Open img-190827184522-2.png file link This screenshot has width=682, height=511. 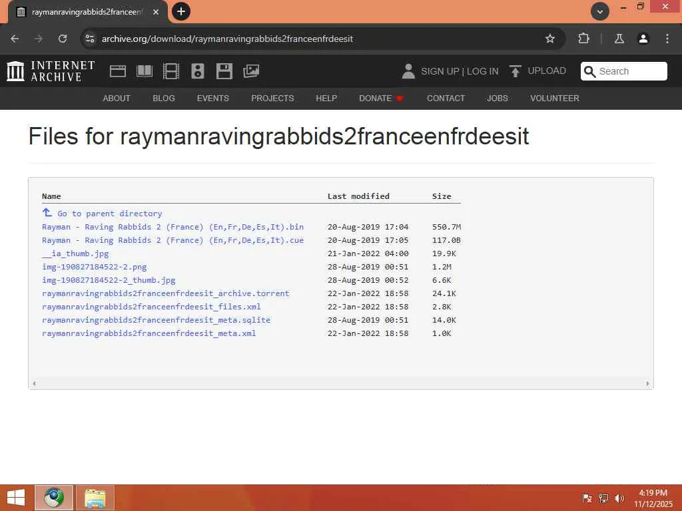[x=95, y=267]
